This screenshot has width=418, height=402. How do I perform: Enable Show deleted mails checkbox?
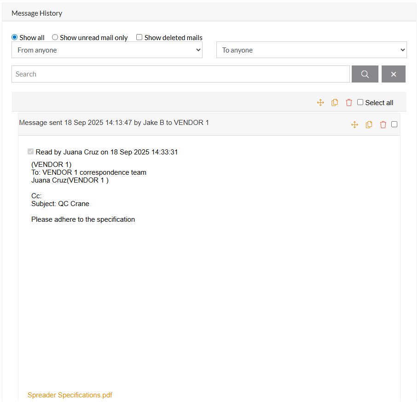[x=139, y=37]
